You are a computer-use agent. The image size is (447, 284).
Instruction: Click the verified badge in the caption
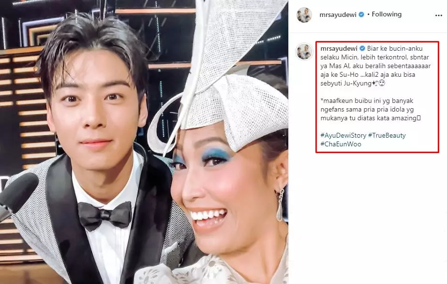click(x=362, y=48)
